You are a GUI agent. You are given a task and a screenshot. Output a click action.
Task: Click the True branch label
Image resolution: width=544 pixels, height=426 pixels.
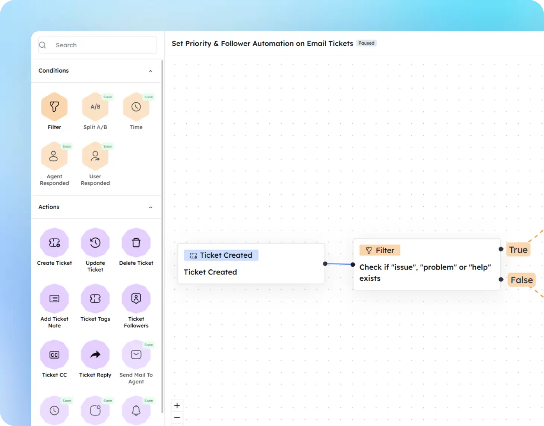tap(518, 249)
